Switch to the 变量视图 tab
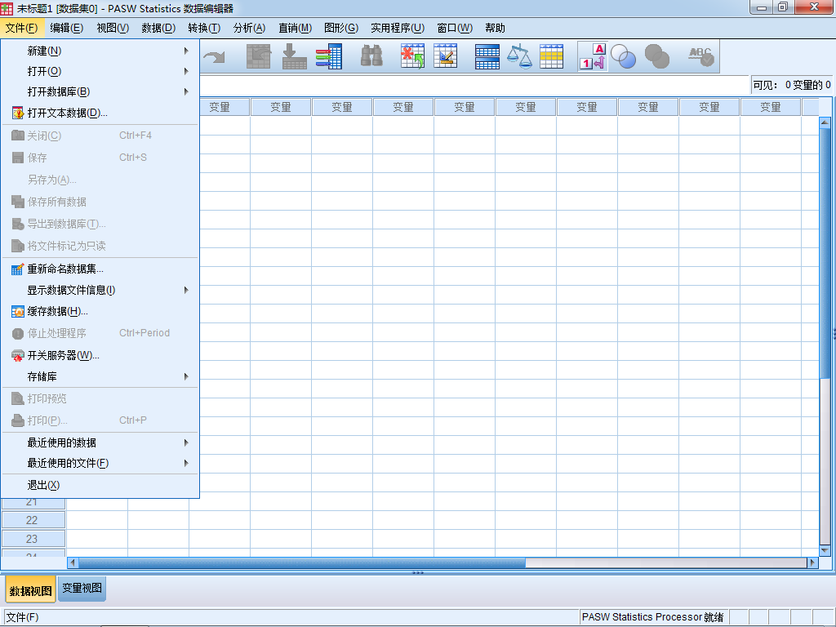The height and width of the screenshot is (627, 836). pos(82,588)
